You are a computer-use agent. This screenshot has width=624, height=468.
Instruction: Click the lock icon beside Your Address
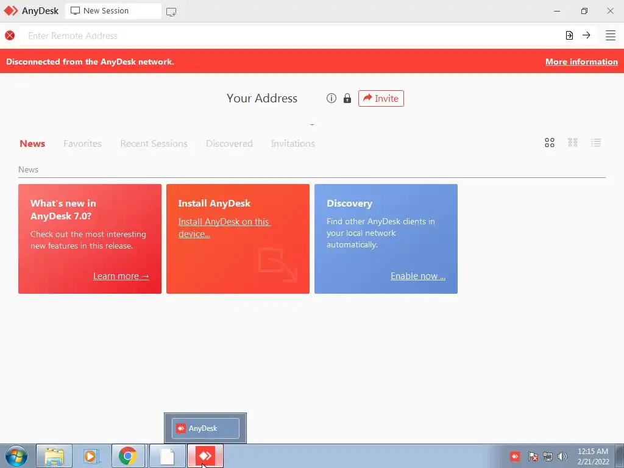tap(347, 98)
